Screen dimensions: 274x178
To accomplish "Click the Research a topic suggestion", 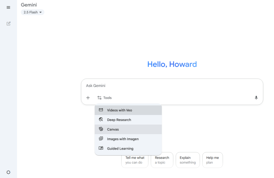I will 162,160.
